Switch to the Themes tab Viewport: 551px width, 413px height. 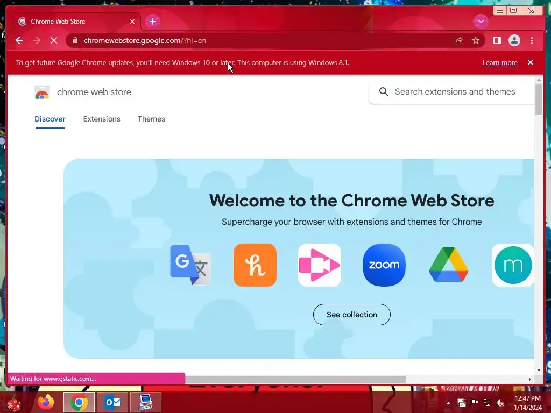click(151, 119)
